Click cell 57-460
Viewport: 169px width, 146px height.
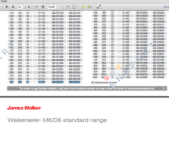pos(126,22)
